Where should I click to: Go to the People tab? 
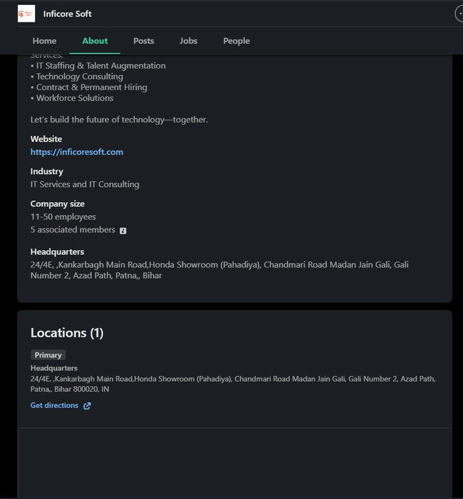pyautogui.click(x=236, y=41)
